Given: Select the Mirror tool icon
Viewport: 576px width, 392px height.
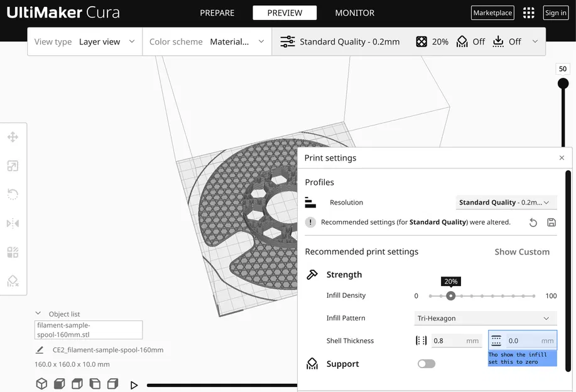Looking at the screenshot, I should pyautogui.click(x=13, y=223).
